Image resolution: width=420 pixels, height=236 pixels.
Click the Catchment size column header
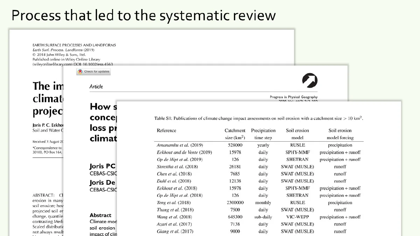tap(235, 134)
